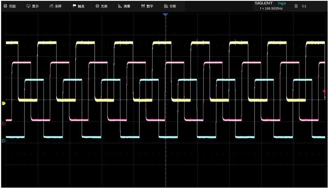Select the yellow channel 1 ground marker
This screenshot has height=188, width=328.
(x=4, y=104)
